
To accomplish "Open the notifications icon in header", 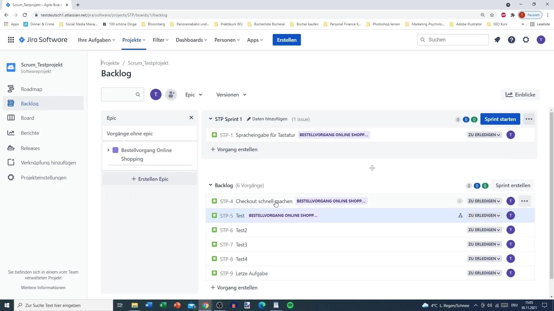I will (x=497, y=40).
